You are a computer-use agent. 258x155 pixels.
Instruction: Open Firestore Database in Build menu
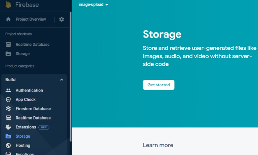pos(33,109)
